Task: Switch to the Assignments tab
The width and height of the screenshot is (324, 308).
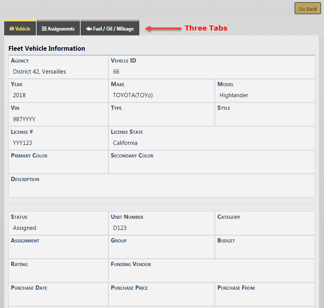Action: [x=58, y=29]
